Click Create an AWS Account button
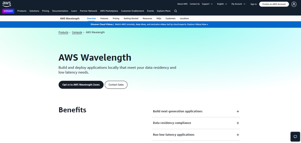 point(274,4)
